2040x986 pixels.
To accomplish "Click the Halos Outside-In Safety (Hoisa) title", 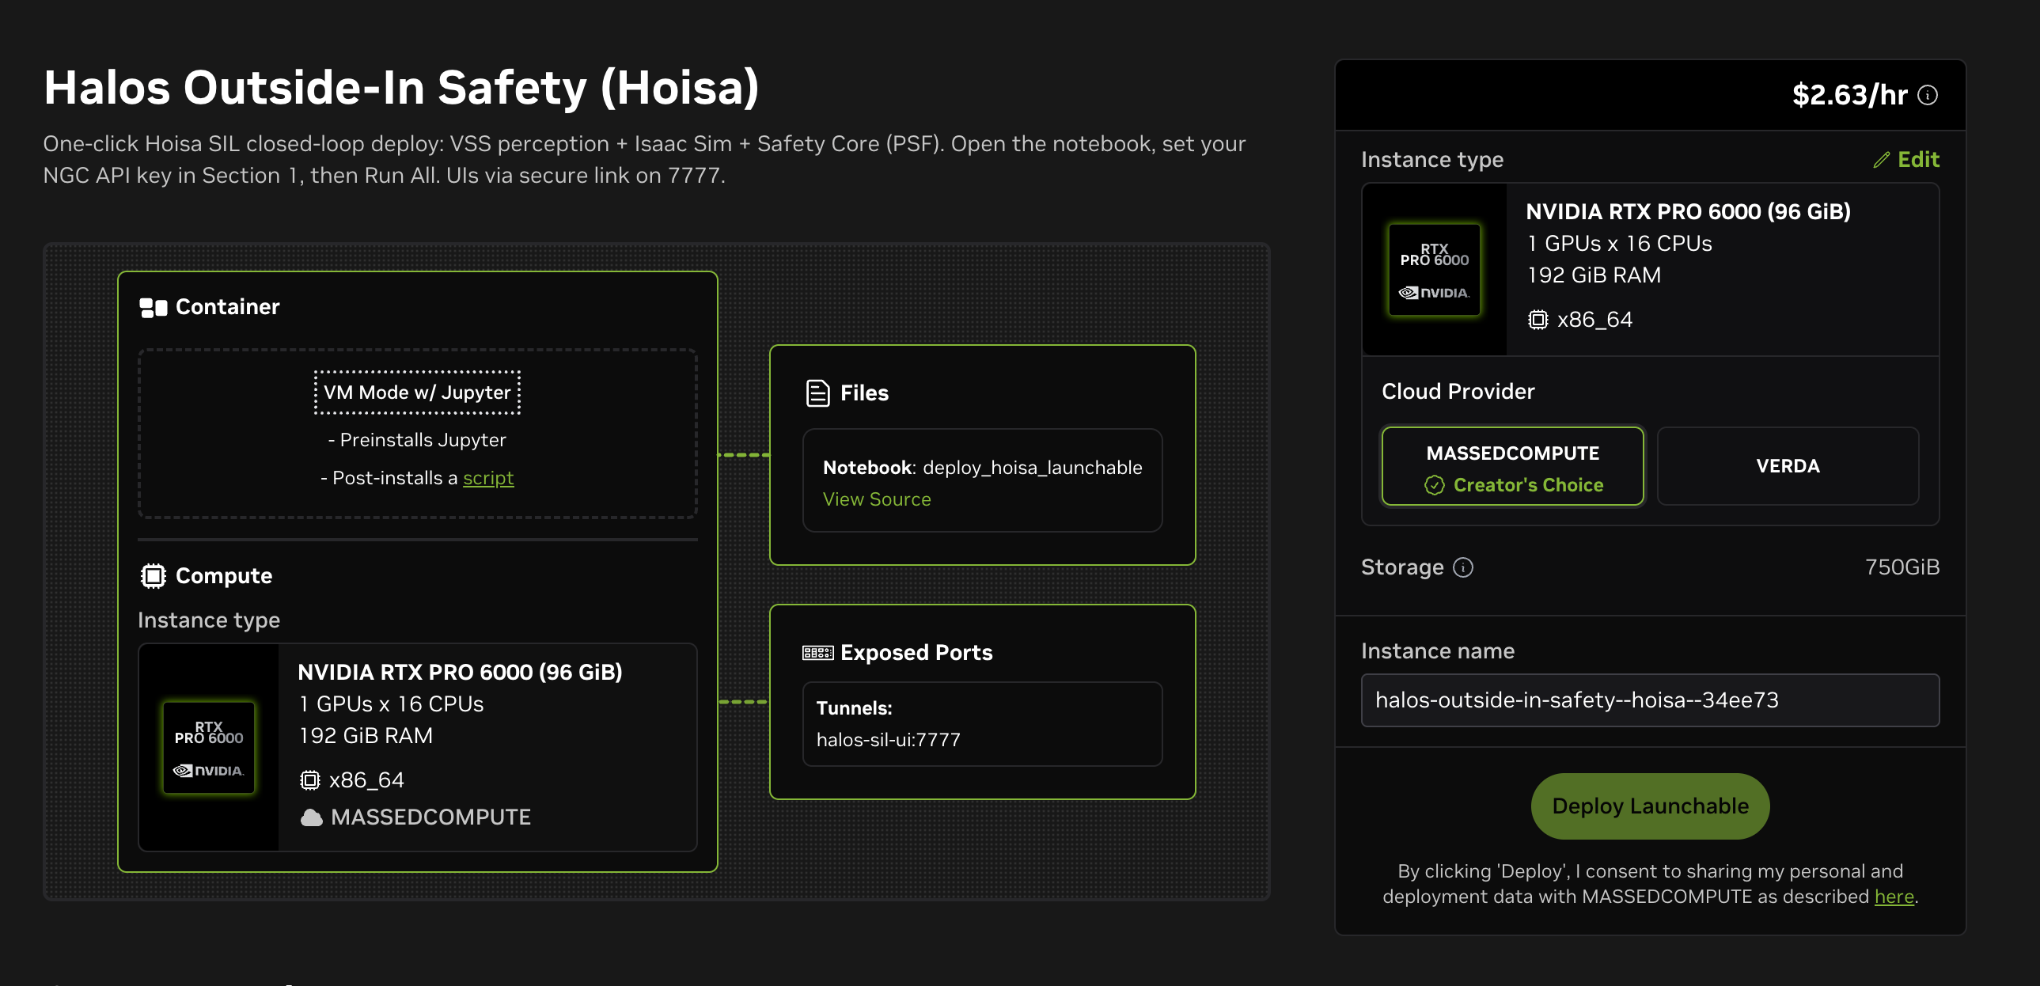I will pyautogui.click(x=401, y=87).
